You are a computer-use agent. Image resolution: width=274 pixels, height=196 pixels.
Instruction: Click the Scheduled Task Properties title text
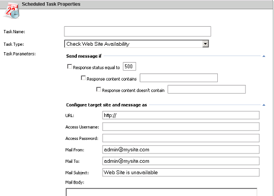pos(51,4)
